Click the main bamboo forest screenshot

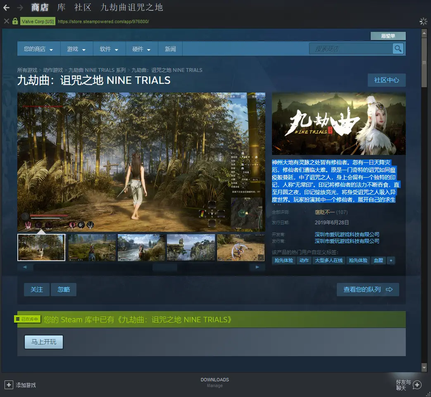tap(141, 162)
